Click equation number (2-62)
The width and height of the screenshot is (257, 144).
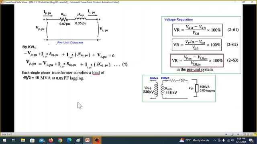[232, 44]
